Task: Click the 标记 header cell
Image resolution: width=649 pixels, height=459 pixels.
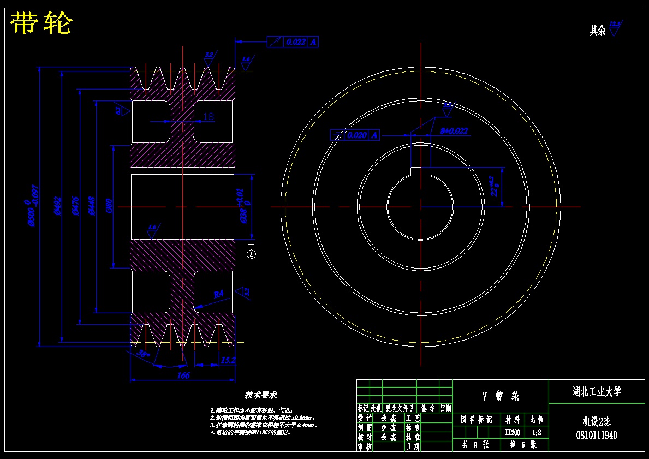Action: click(363, 408)
